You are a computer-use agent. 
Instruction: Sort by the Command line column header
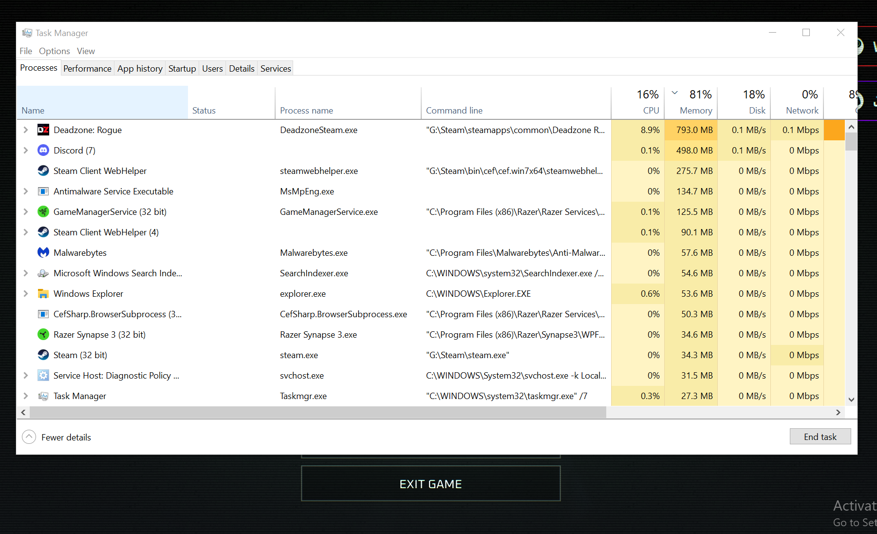516,102
